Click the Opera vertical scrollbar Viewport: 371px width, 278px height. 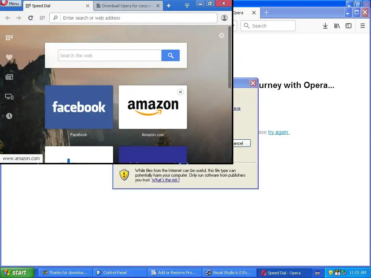click(229, 58)
